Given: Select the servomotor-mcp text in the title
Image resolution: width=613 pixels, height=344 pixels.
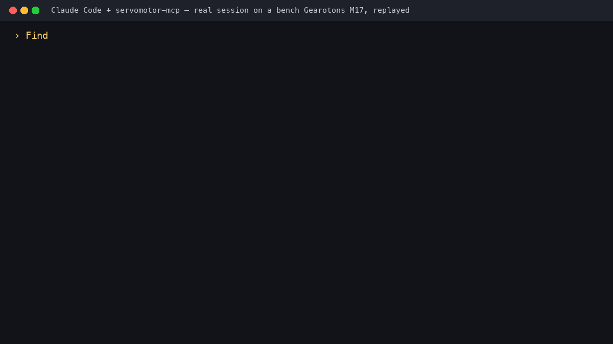Looking at the screenshot, I should point(148,10).
